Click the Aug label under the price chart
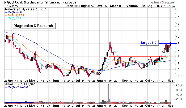Image resolution: width=186 pixels, height=108 pixels. click(100, 81)
